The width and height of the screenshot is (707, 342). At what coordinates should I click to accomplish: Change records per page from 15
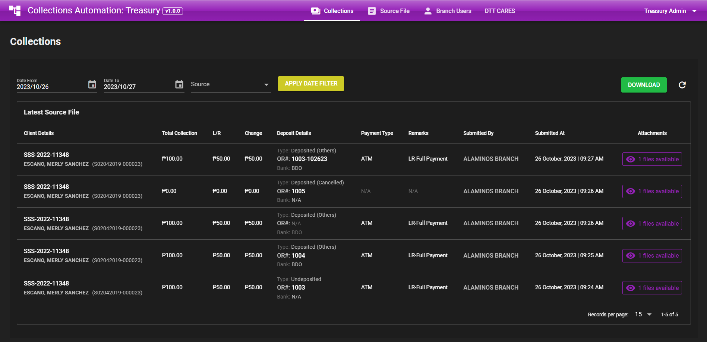tap(643, 314)
